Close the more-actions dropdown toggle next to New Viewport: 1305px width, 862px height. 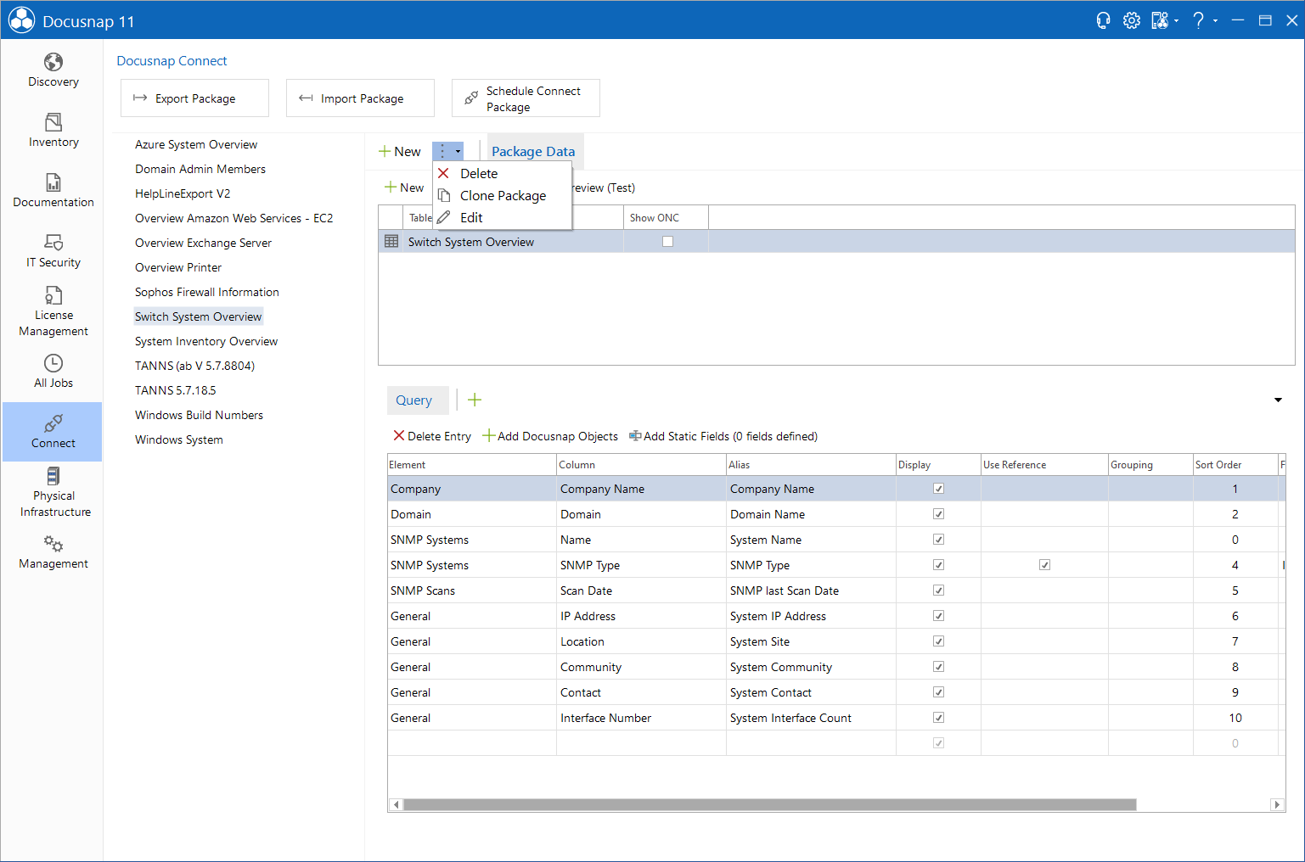click(x=447, y=151)
